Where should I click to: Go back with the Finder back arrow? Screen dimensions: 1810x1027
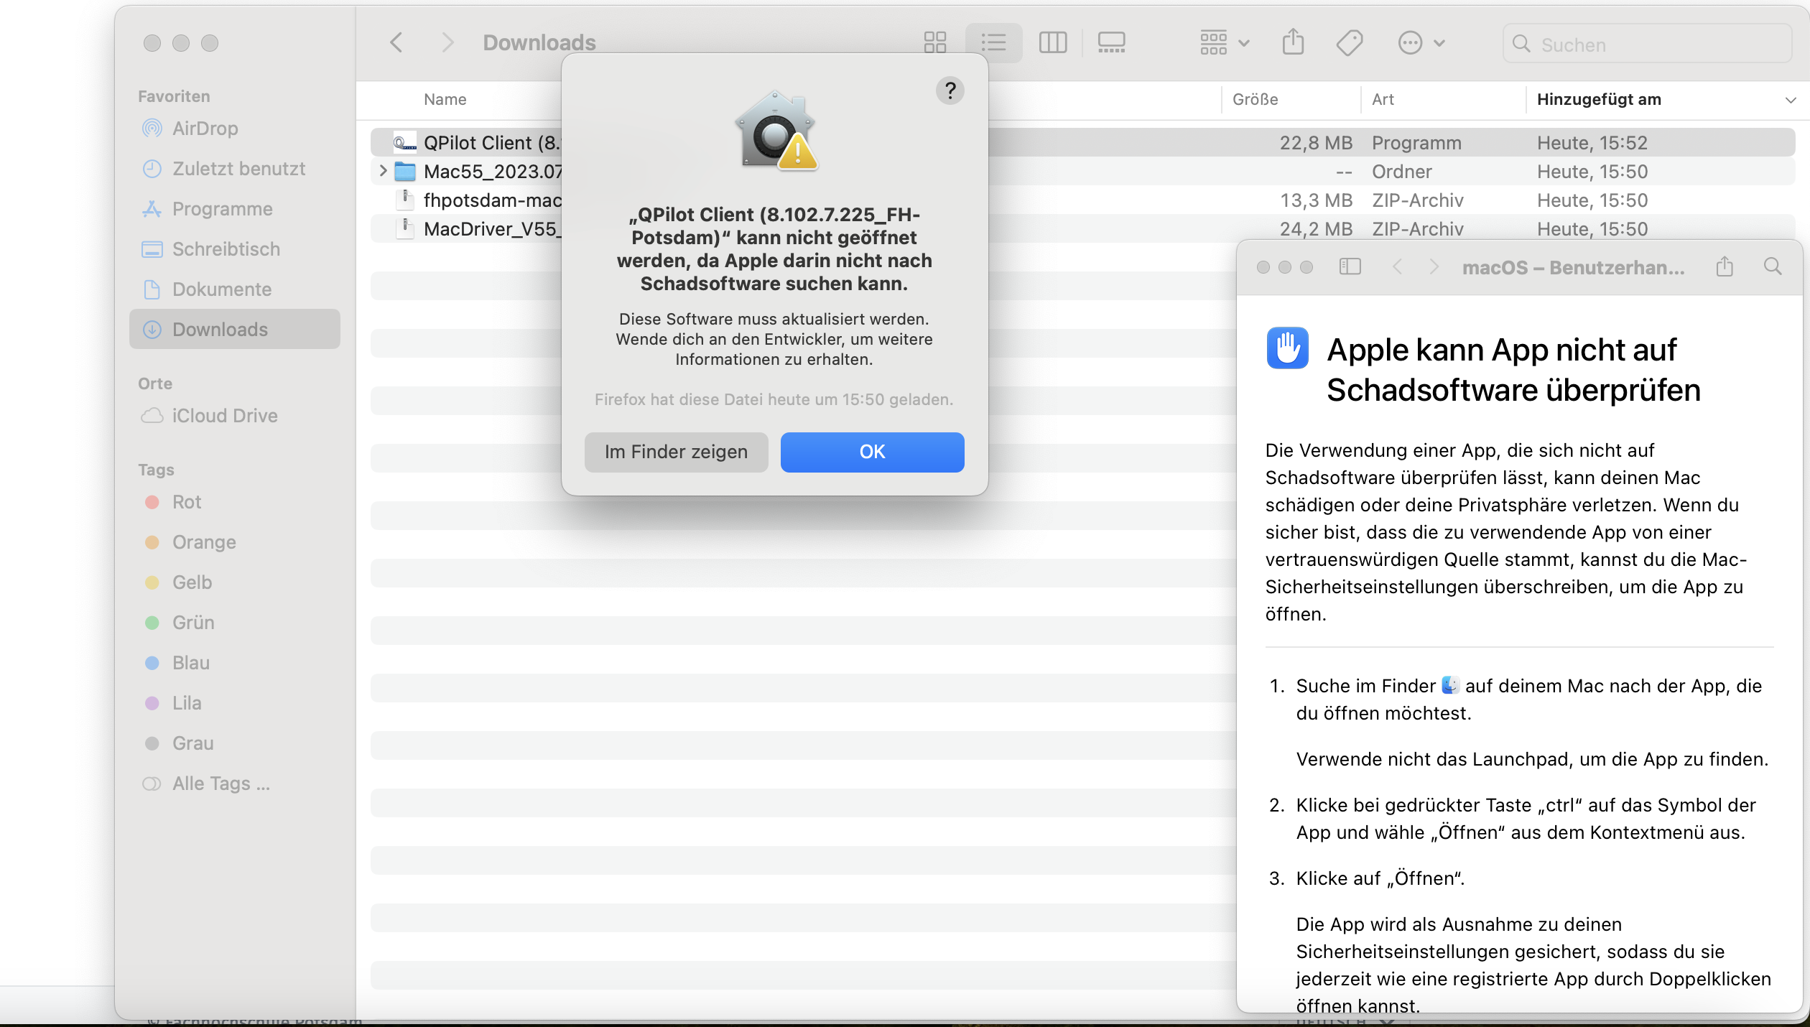click(x=396, y=43)
